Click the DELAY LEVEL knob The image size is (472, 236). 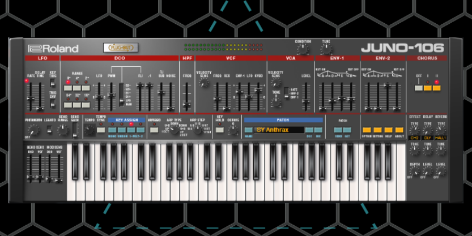coord(427,171)
